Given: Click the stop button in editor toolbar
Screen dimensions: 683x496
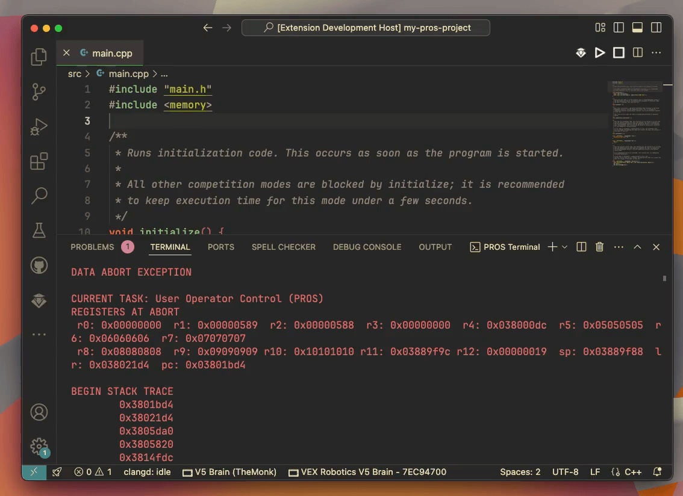Looking at the screenshot, I should (619, 53).
